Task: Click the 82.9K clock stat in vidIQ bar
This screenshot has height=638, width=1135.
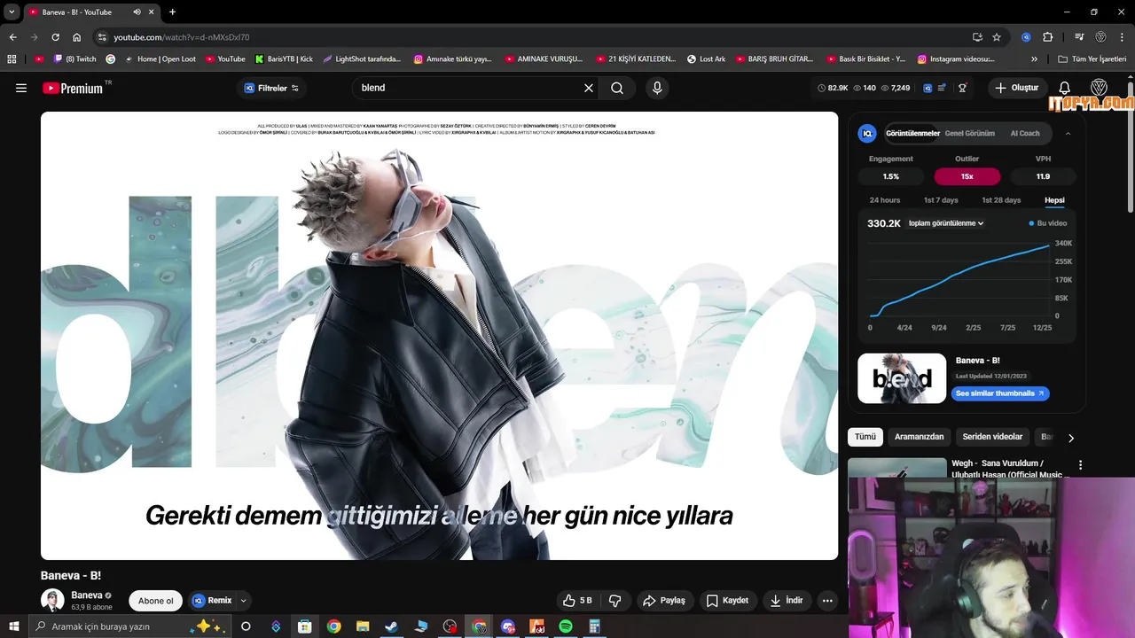Action: [832, 88]
